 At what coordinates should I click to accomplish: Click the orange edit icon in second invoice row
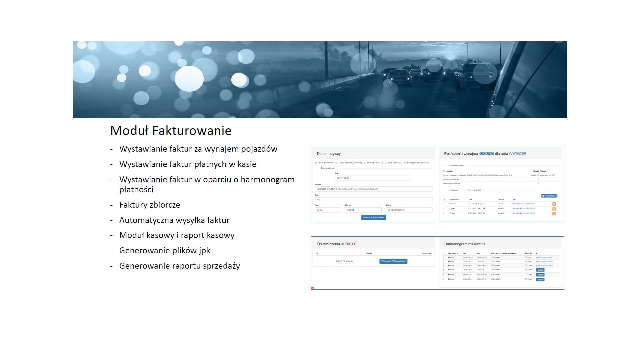click(554, 209)
